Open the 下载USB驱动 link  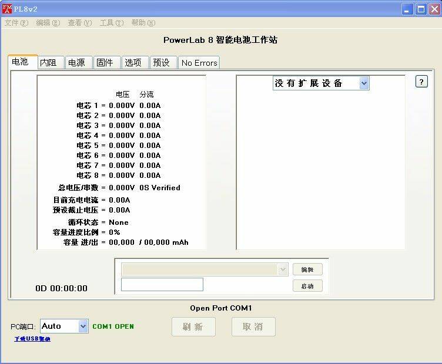[x=32, y=339]
